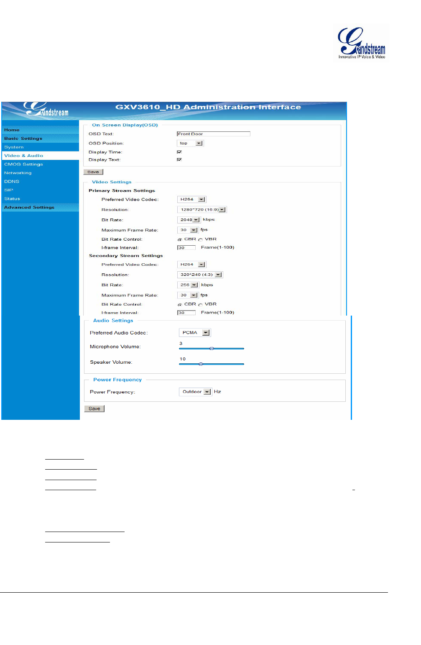
Task: Select VBR for primary stream
Action: 201,239
